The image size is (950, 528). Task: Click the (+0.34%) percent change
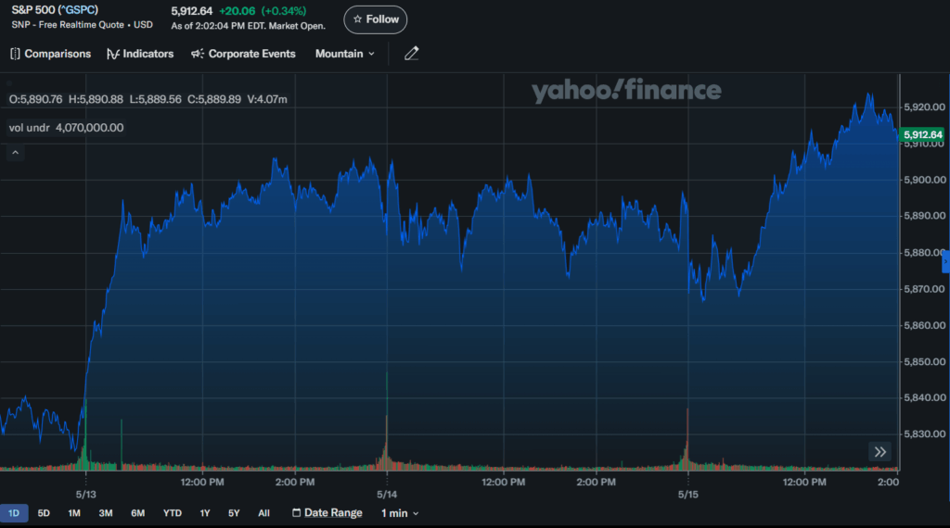pyautogui.click(x=284, y=11)
